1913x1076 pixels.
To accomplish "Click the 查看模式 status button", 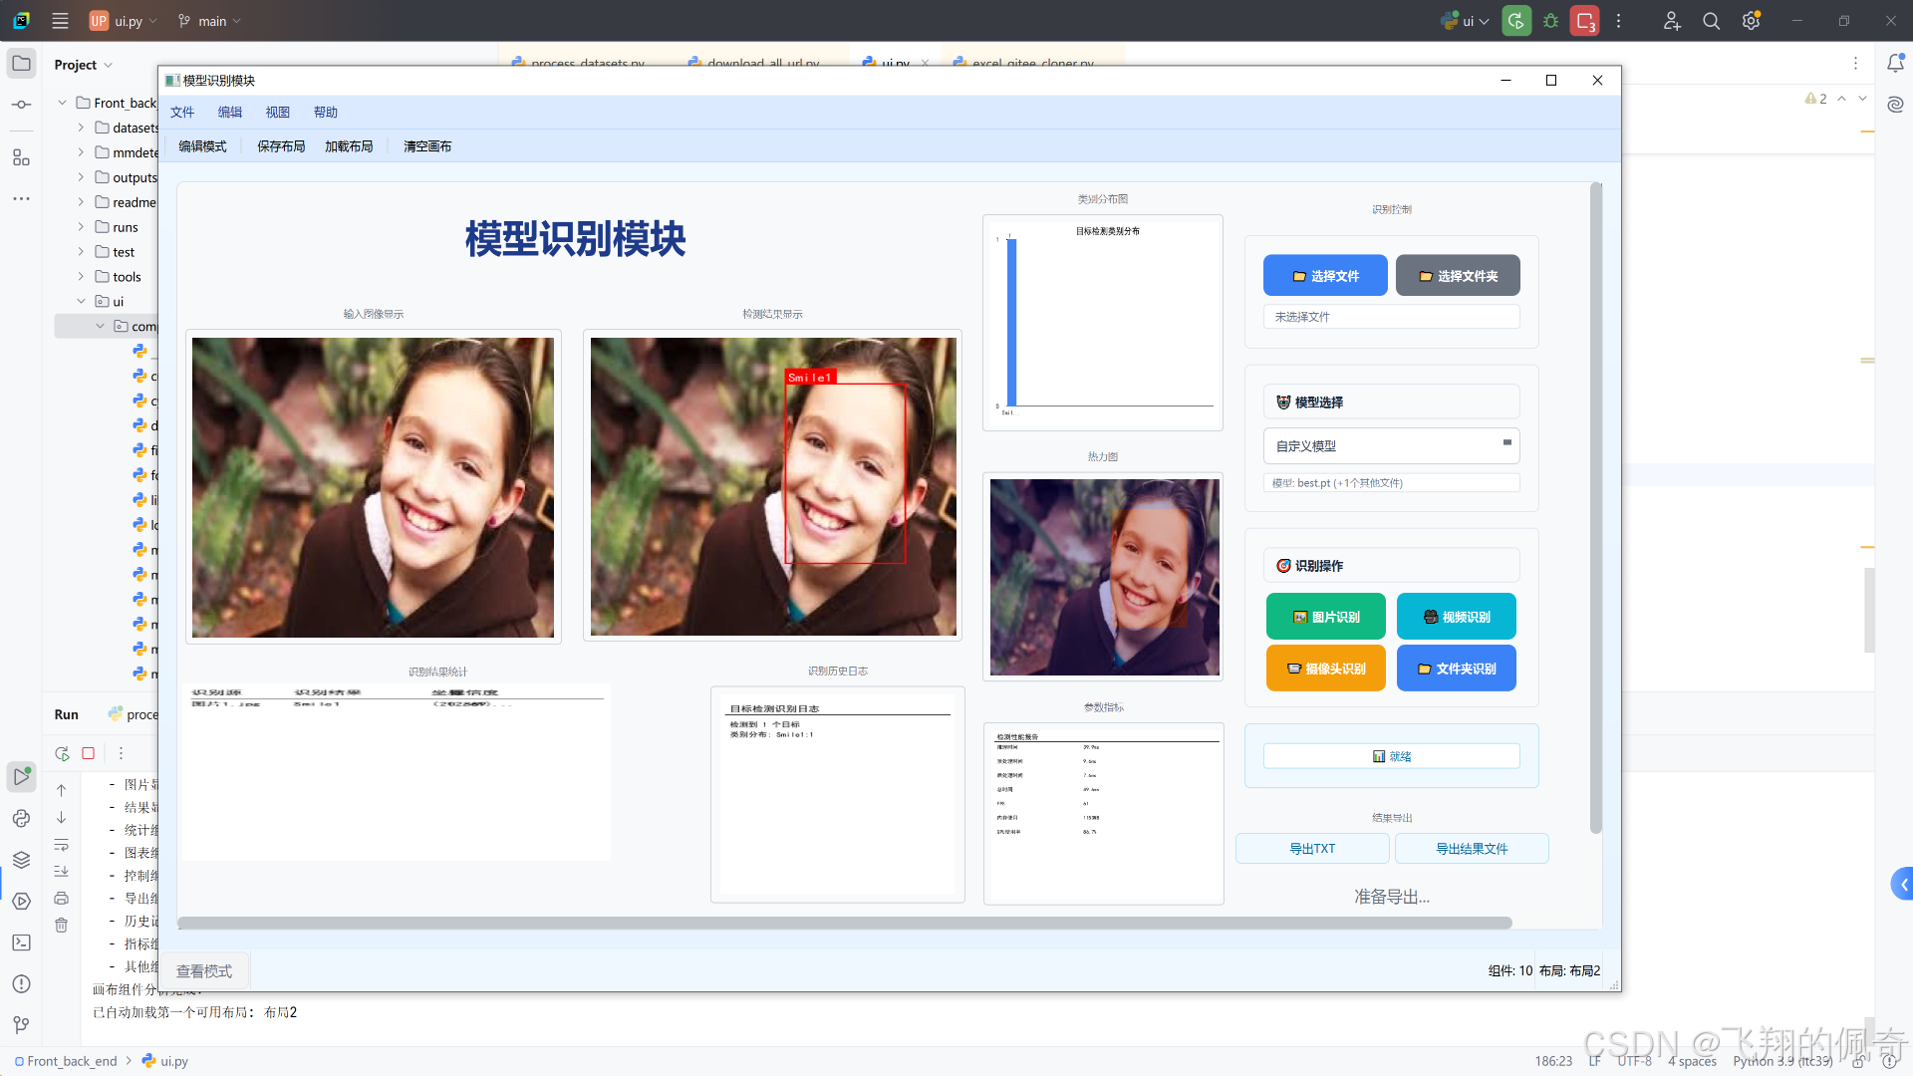I will 204,970.
